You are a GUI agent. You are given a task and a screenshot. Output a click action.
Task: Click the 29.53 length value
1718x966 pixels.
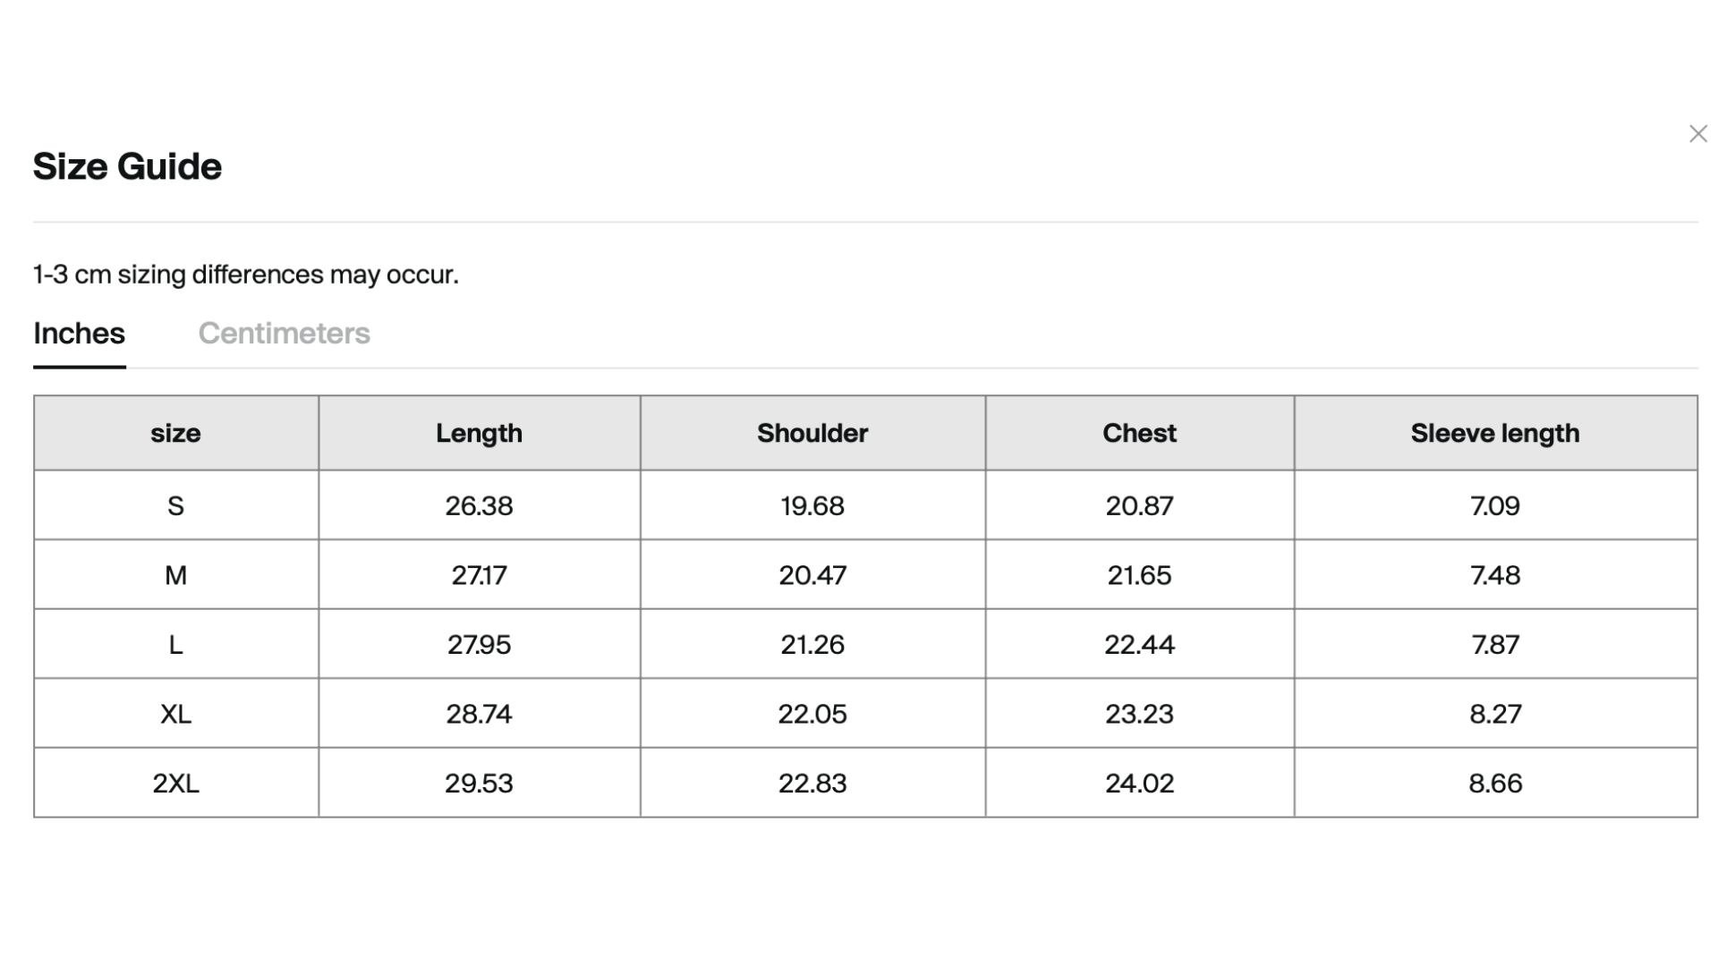pos(479,784)
